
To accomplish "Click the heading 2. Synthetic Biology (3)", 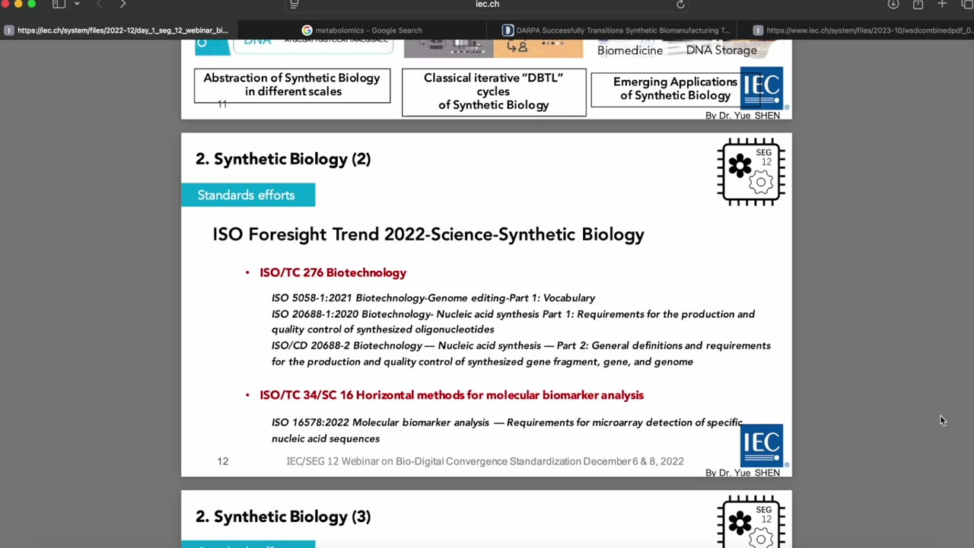I will (283, 517).
